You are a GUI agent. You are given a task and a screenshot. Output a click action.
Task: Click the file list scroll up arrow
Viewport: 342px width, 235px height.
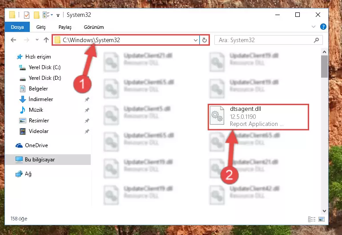324,52
